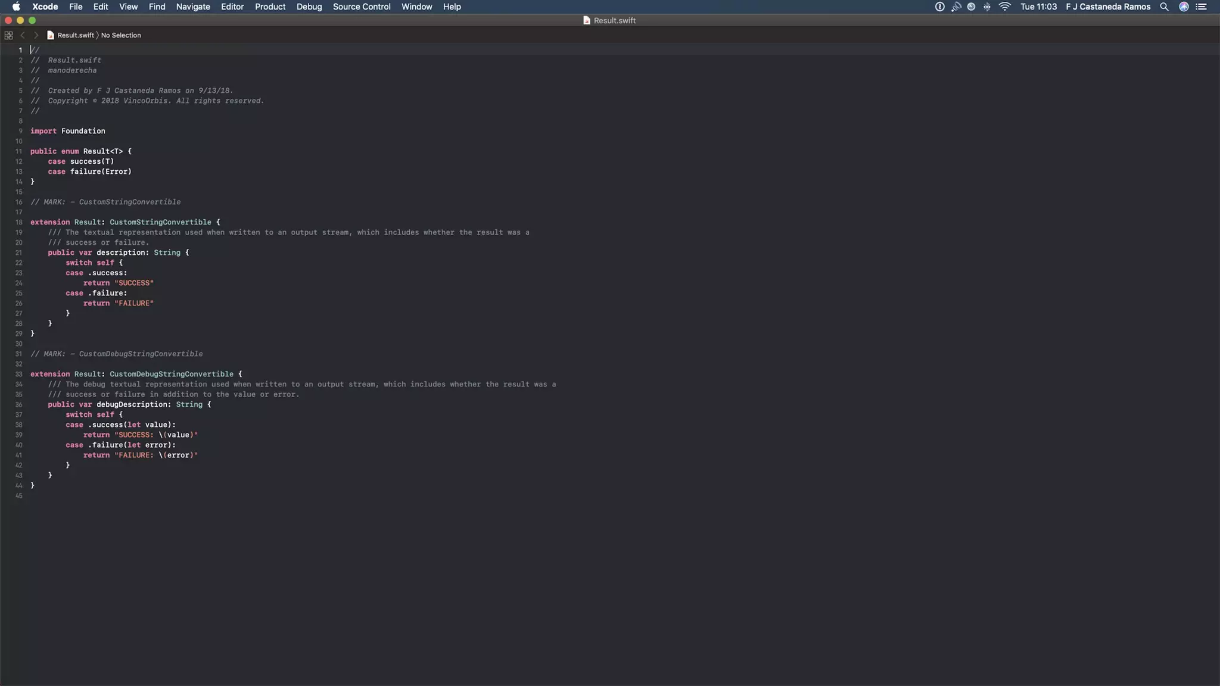This screenshot has width=1220, height=686.
Task: Open the Result.swift jump bar dropdown
Action: [76, 35]
